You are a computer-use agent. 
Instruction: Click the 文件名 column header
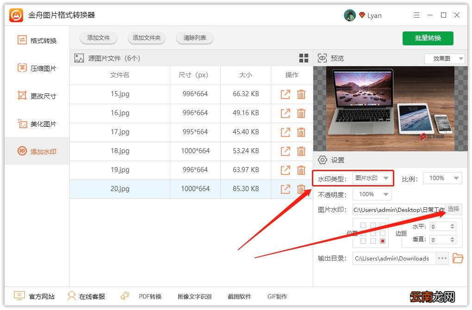pyautogui.click(x=119, y=75)
